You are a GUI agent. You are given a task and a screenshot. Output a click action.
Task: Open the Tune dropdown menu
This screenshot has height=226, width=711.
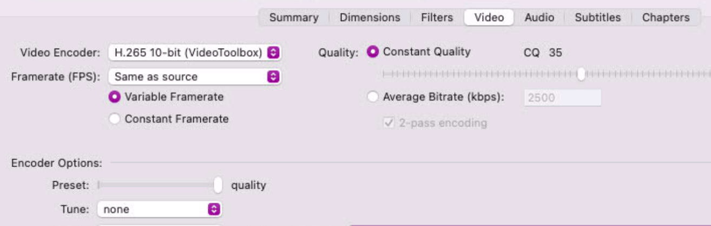tap(160, 209)
